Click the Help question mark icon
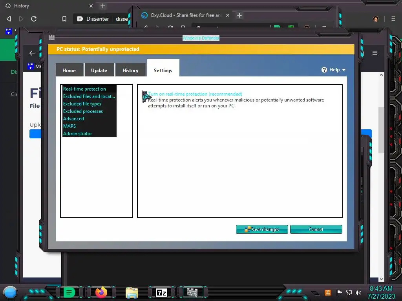This screenshot has width=402, height=301. click(324, 70)
